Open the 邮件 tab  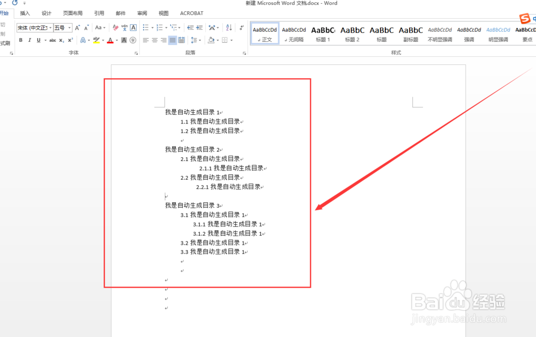tap(121, 13)
